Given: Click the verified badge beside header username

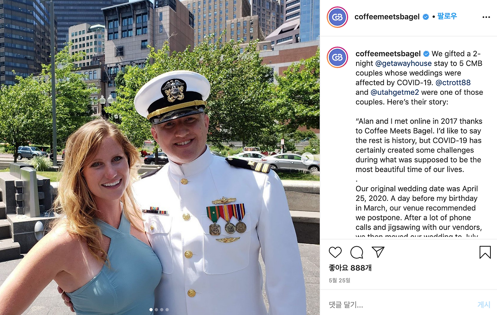Looking at the screenshot, I should pos(426,17).
